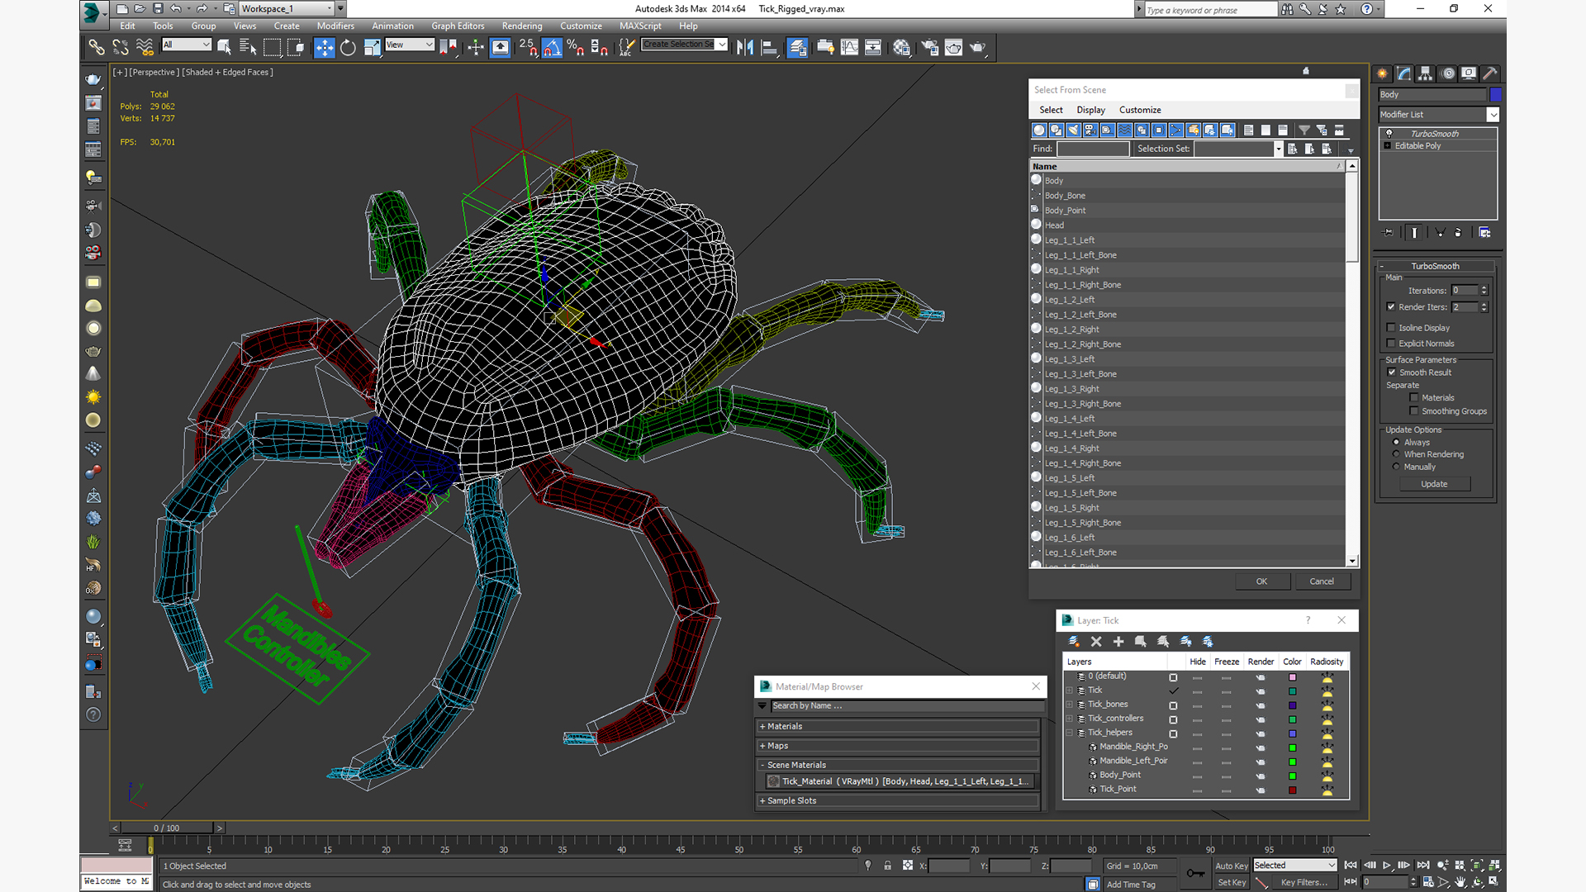Open the Selection Set dropdown in Select From Scene
Image resolution: width=1586 pixels, height=892 pixels.
[1278, 149]
